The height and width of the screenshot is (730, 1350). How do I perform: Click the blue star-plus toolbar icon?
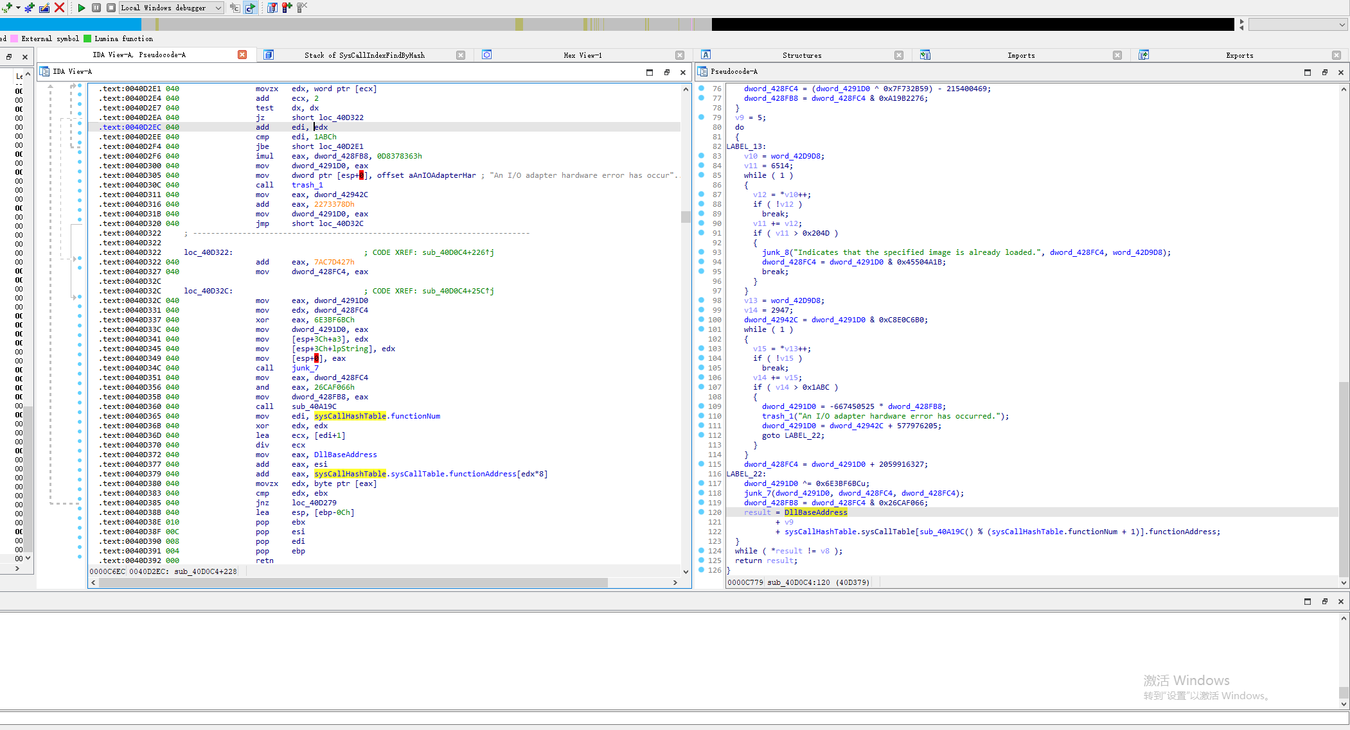point(30,8)
